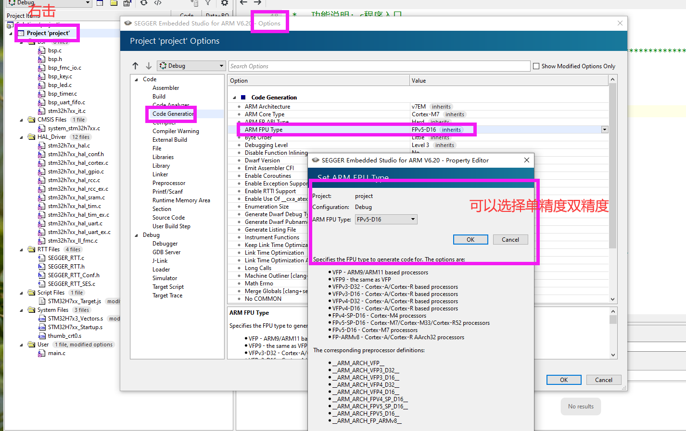The width and height of the screenshot is (686, 431).
Task: Collapse the Debug category in options tree
Action: point(137,235)
